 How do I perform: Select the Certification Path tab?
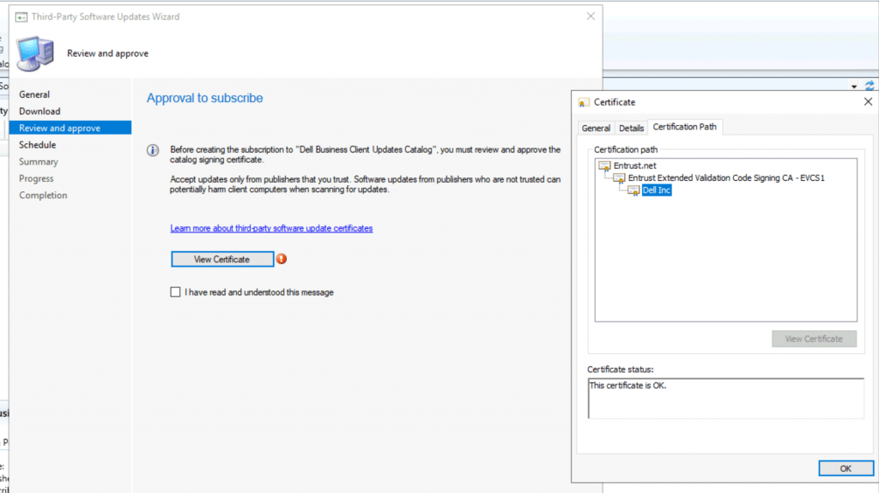click(684, 127)
